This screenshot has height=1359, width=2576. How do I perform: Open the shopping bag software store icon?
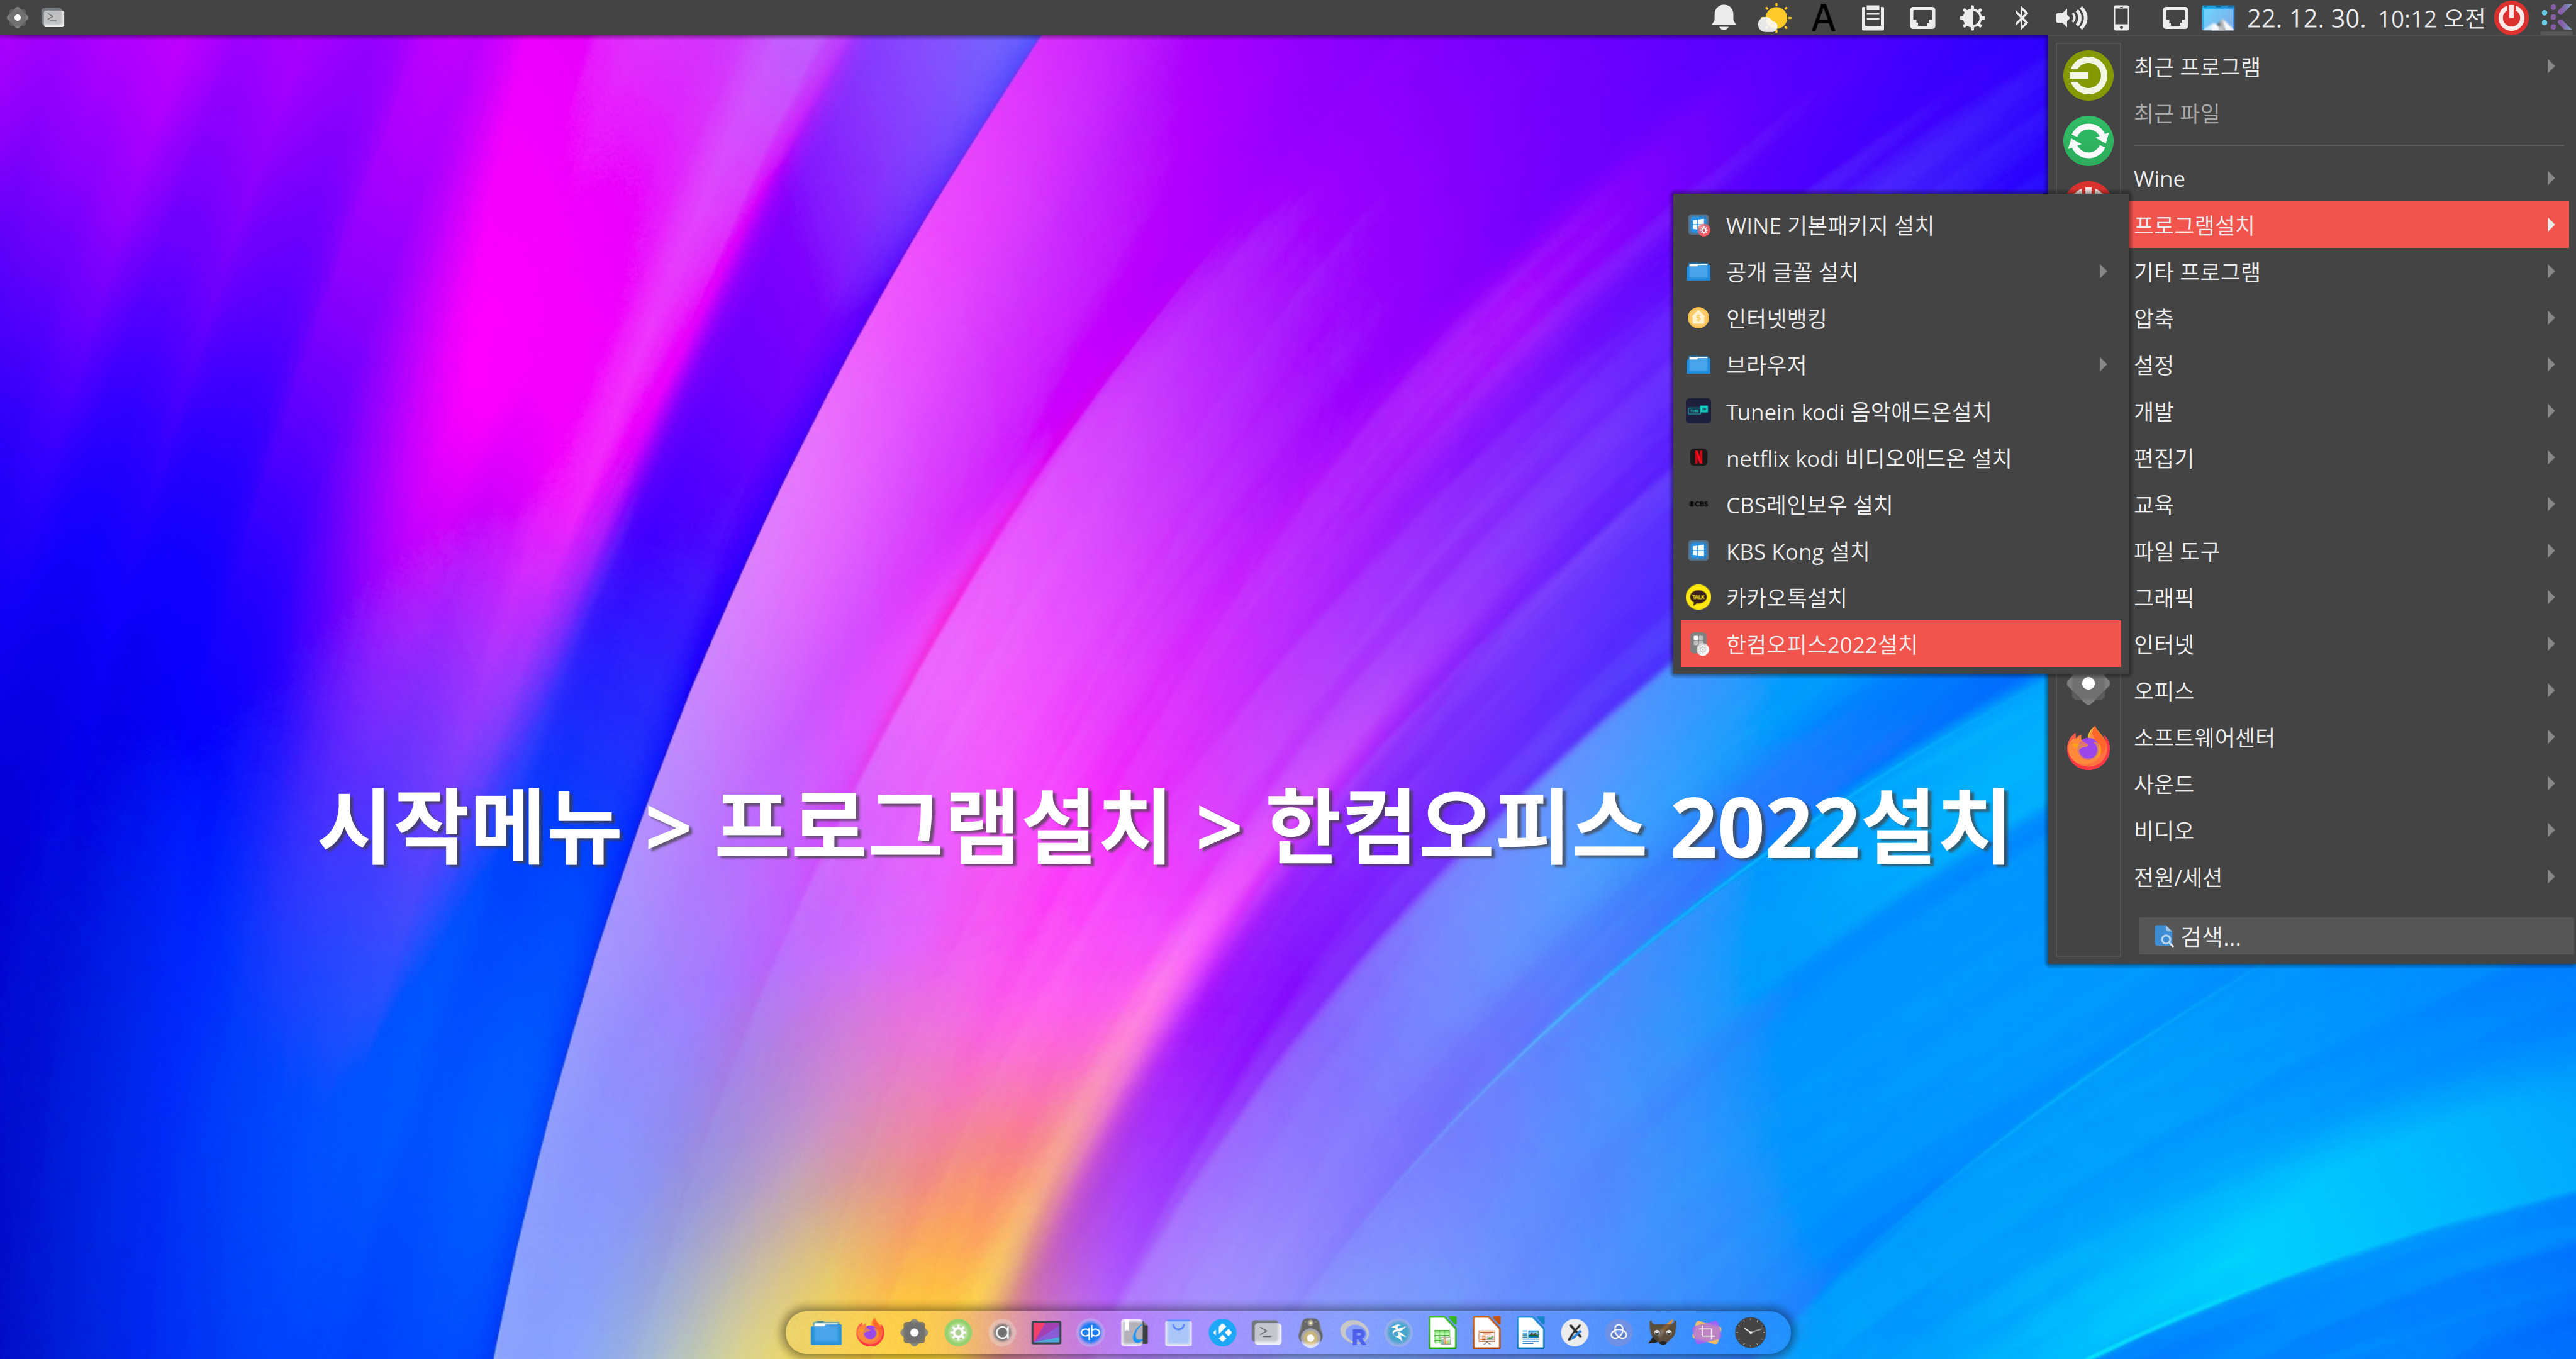coord(1178,1332)
